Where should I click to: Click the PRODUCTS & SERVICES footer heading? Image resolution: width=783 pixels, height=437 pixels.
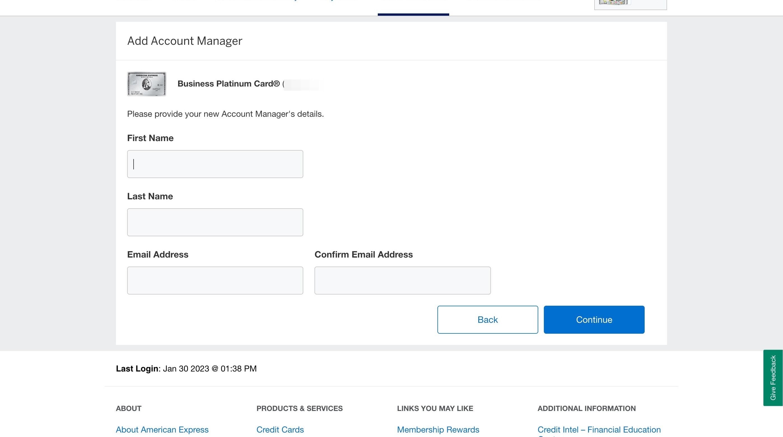pos(299,408)
